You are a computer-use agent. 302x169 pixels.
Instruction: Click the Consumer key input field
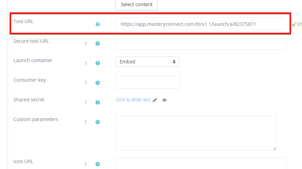(148, 82)
